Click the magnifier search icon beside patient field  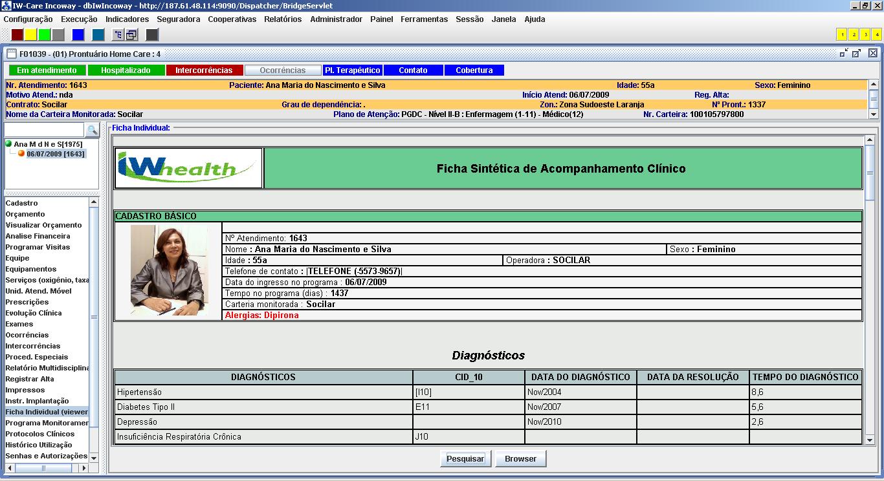(92, 131)
